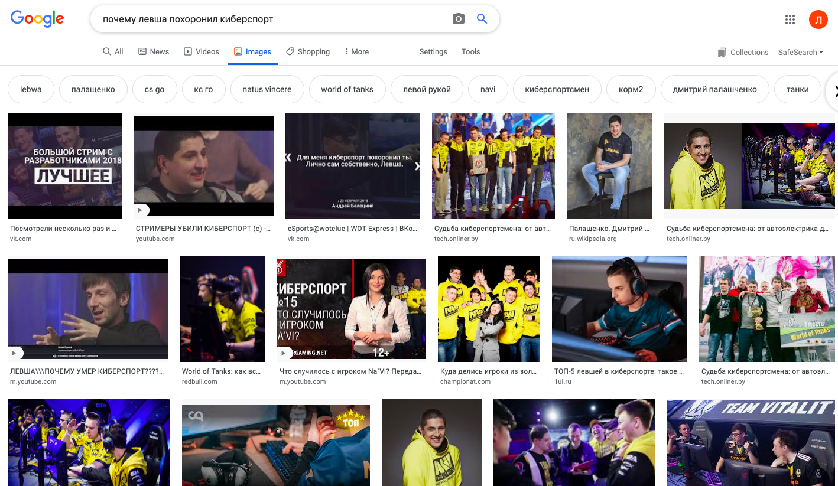Filter by the левой рукой chip
This screenshot has width=838, height=486.
[x=427, y=89]
